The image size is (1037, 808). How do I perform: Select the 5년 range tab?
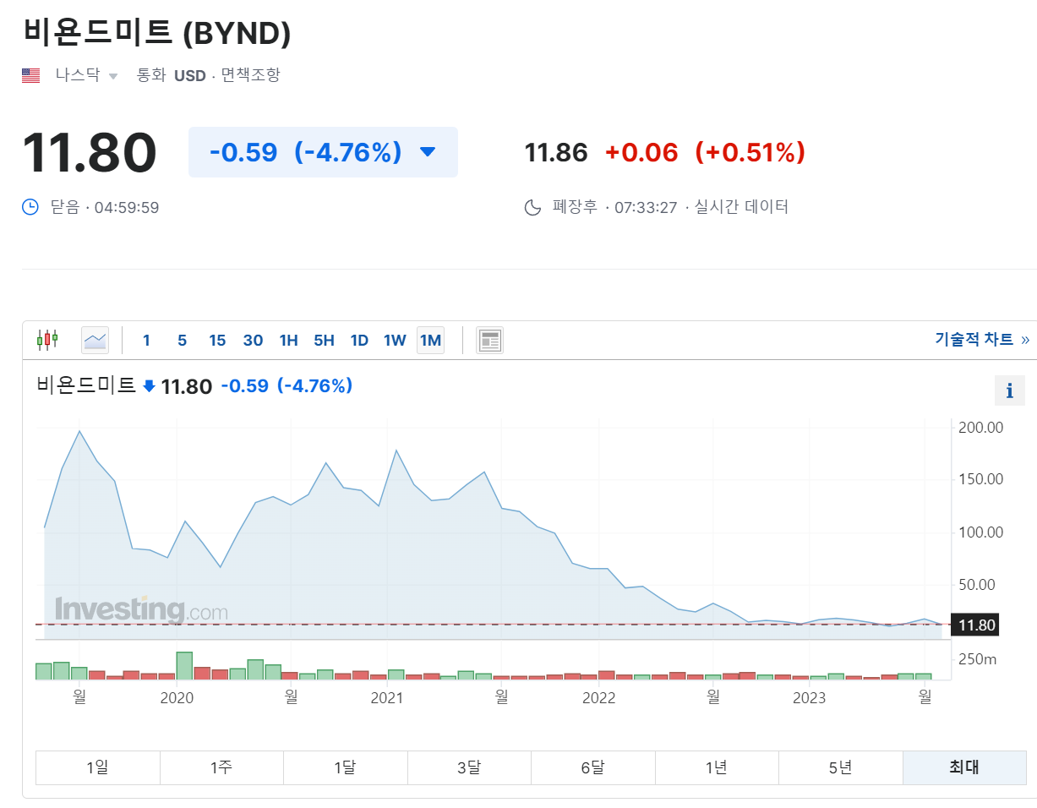[x=840, y=767]
